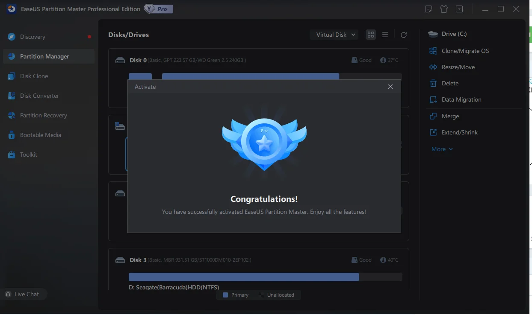Select Partition Manager in sidebar
The image size is (532, 315).
coord(49,56)
